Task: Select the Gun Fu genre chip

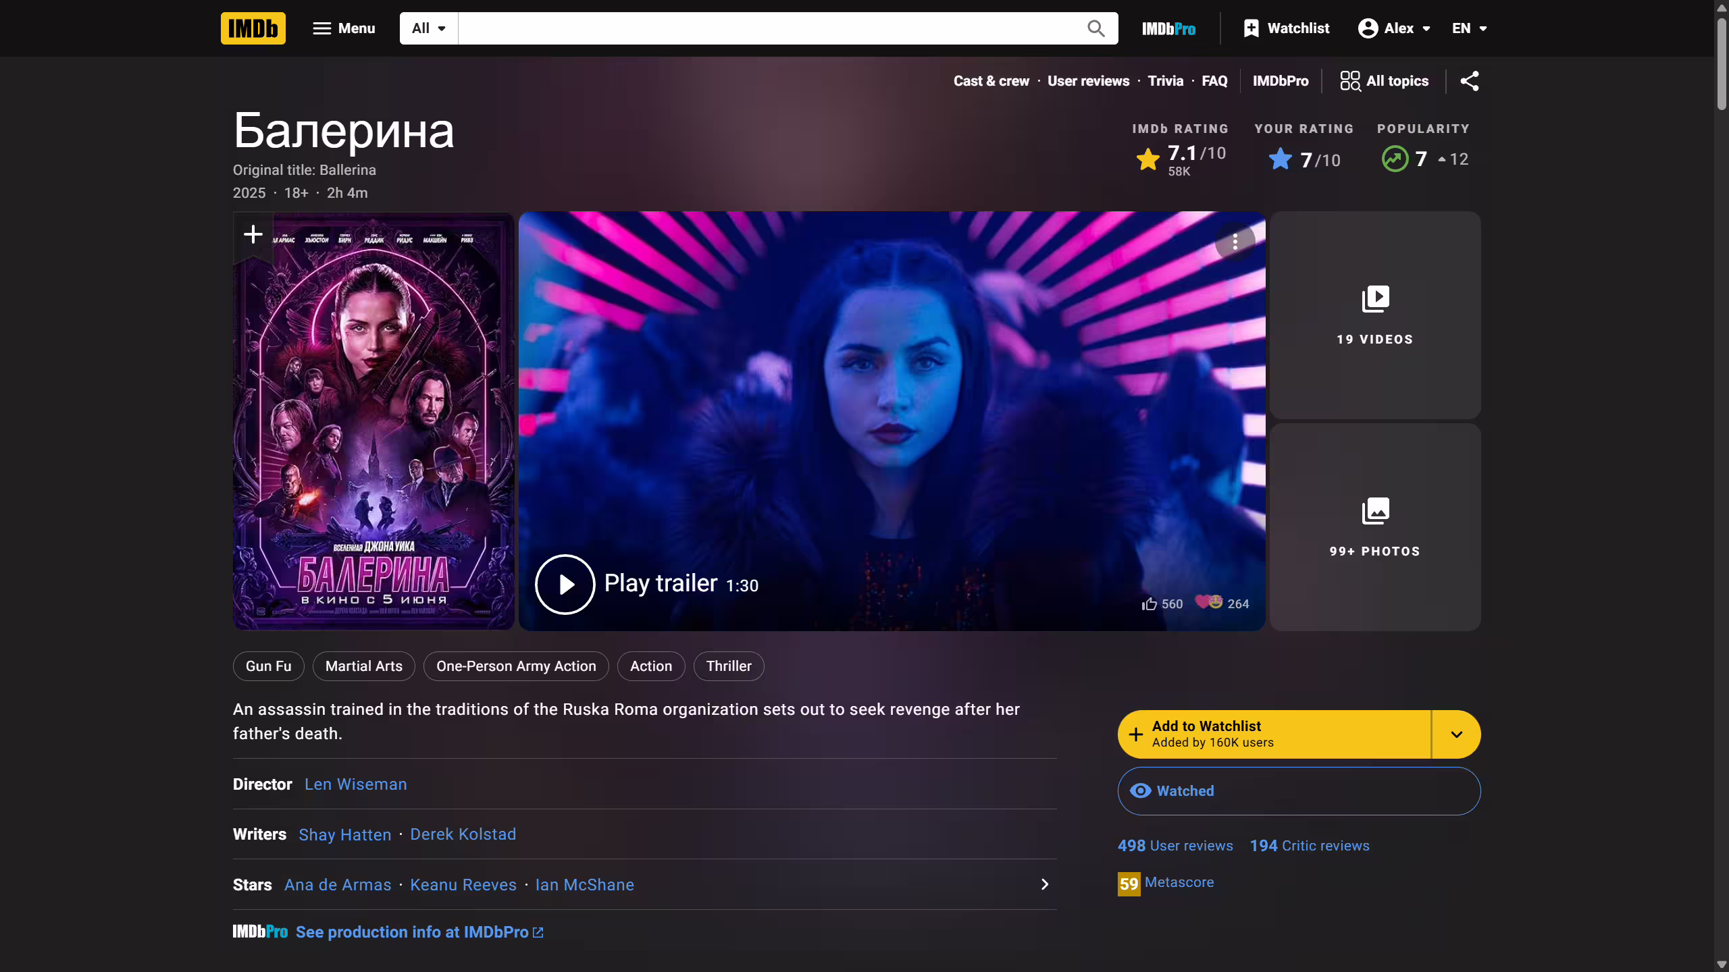Action: click(269, 666)
